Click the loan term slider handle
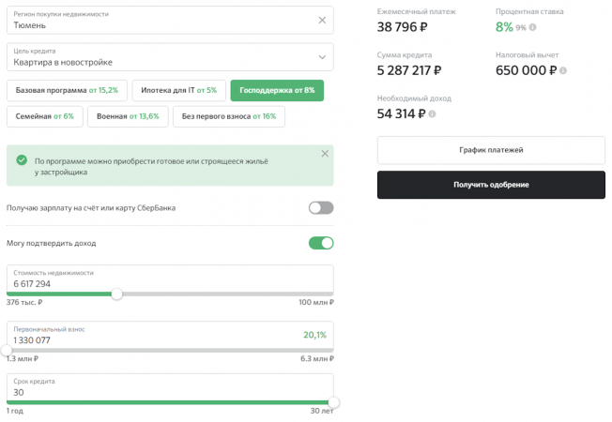 (333, 402)
